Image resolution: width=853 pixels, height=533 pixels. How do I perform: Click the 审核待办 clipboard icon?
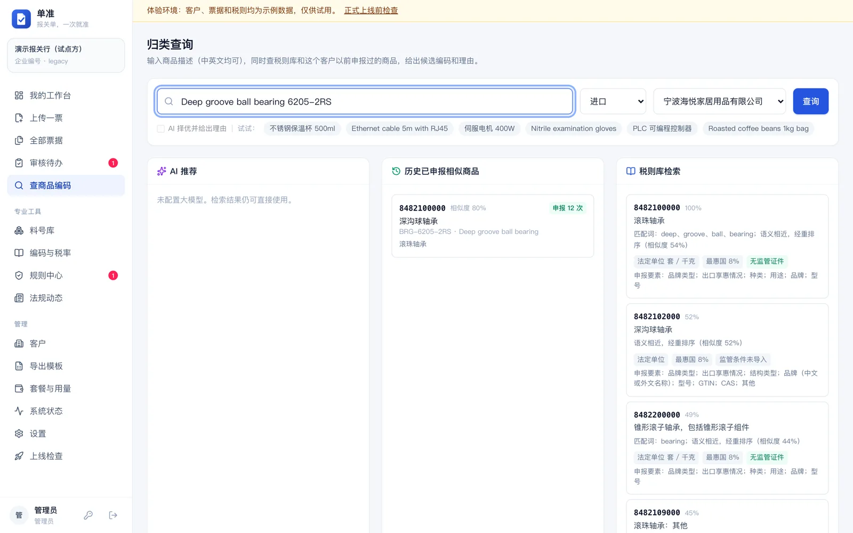19,163
